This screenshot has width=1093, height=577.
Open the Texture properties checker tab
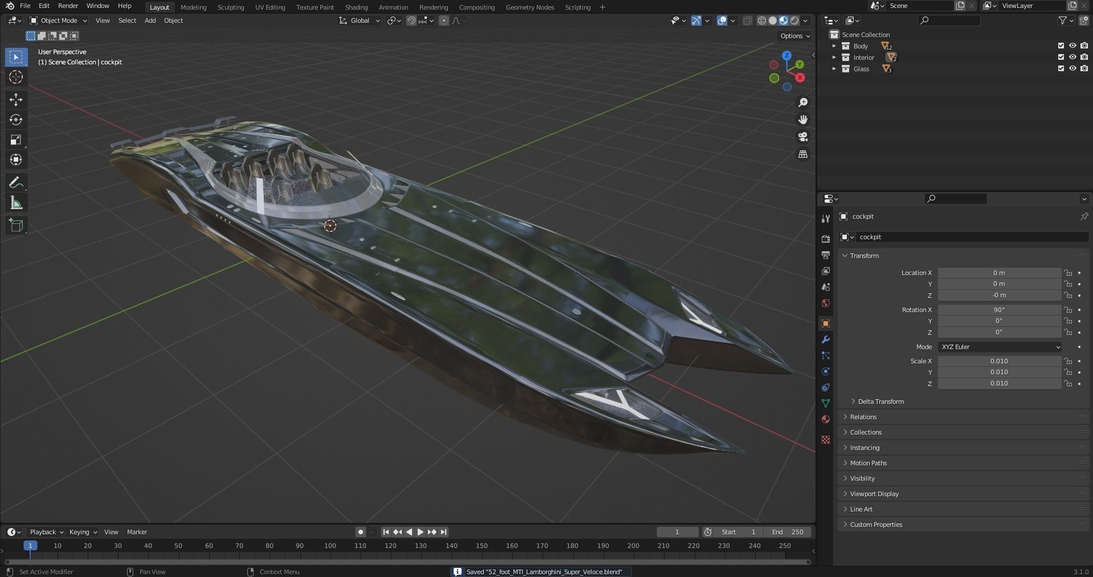coord(826,440)
